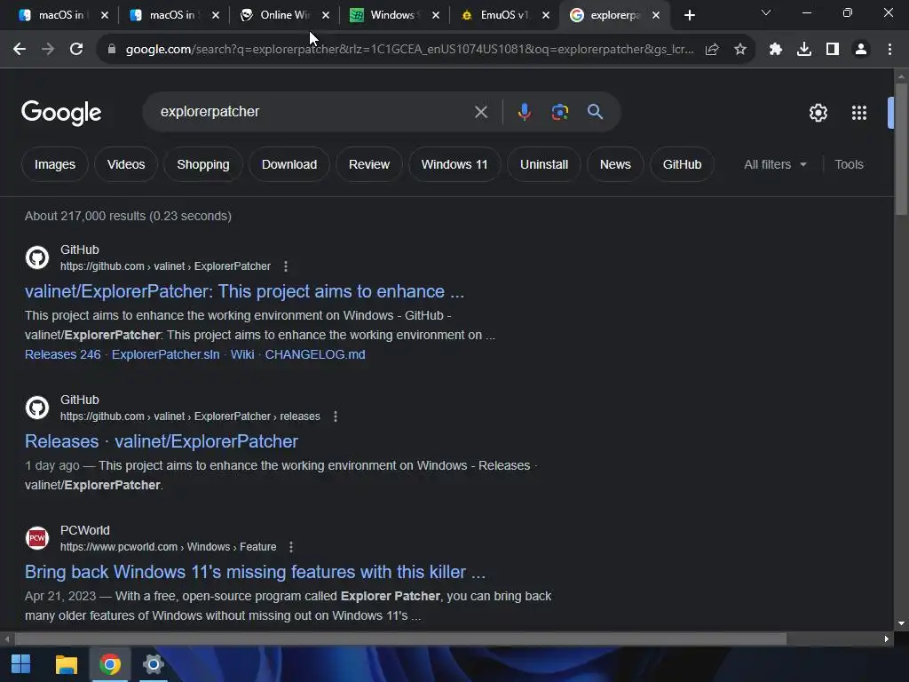
Task: Close the EmuOS tab
Action: pyautogui.click(x=546, y=15)
